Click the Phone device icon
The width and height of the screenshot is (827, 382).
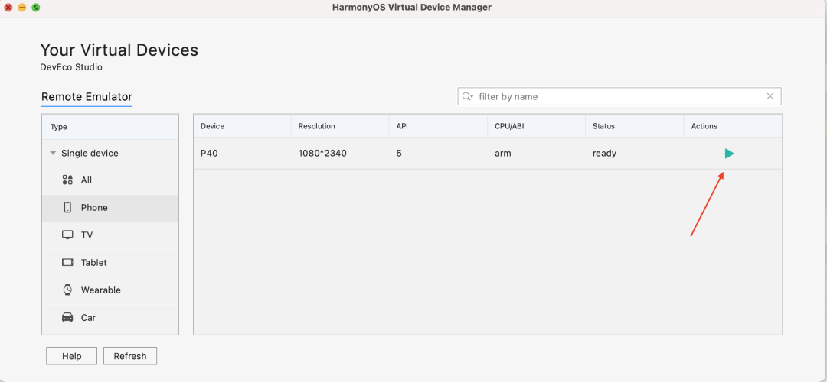[67, 208]
